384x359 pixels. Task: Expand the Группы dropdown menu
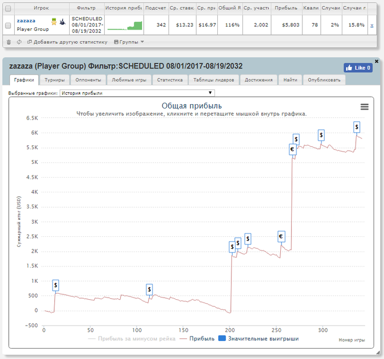click(x=129, y=42)
